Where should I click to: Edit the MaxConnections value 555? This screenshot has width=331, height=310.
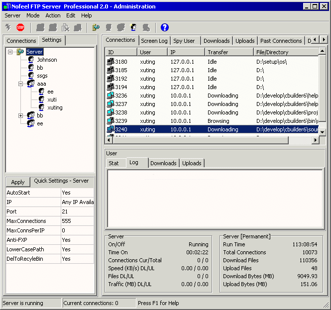tap(77, 221)
